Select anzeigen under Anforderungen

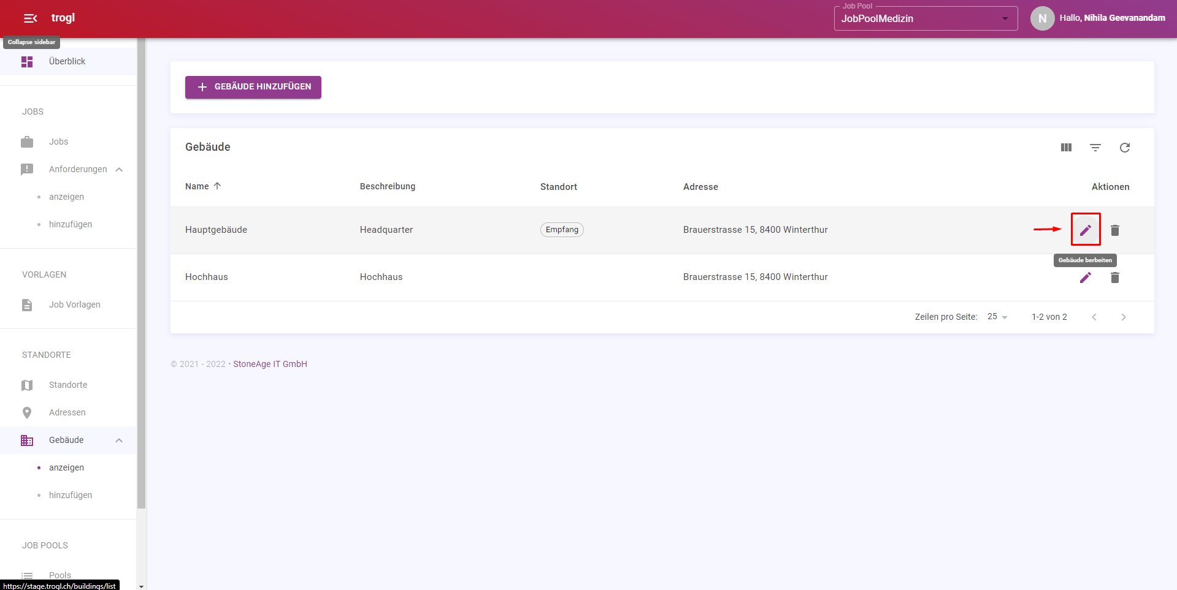pos(66,197)
